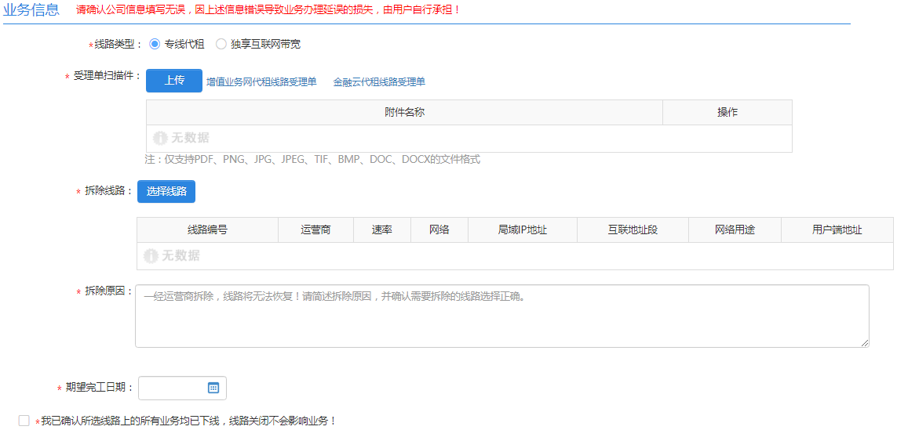Click the 互联地址段 column header
The width and height of the screenshot is (897, 430).
(x=633, y=230)
